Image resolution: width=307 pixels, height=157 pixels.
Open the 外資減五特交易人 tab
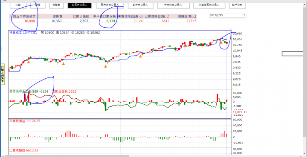pos(209,5)
